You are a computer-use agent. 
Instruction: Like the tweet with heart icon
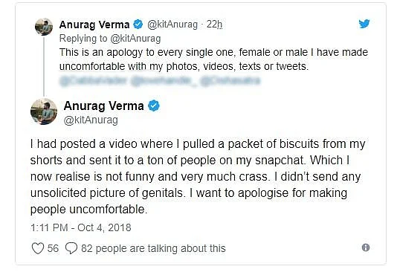38,248
